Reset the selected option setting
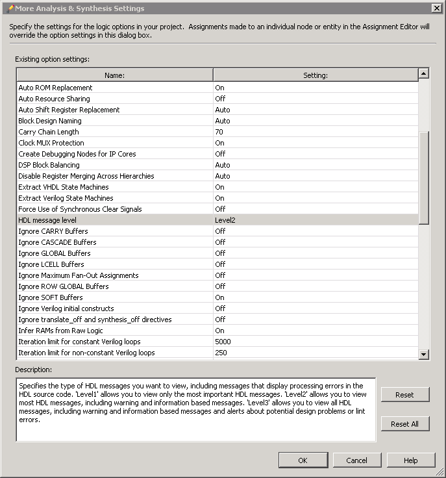 404,395
